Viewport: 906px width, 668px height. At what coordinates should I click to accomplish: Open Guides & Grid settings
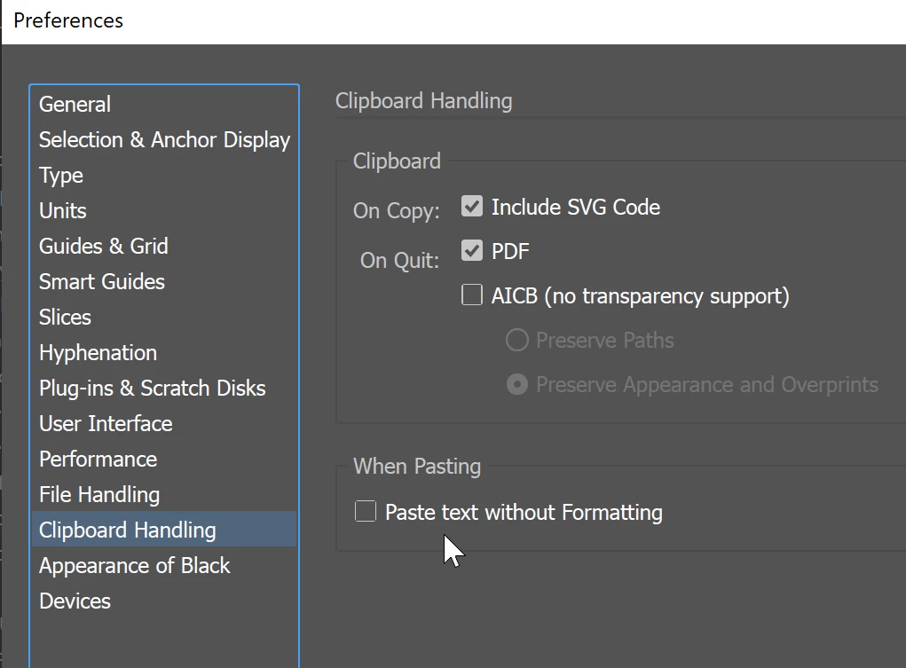pyautogui.click(x=104, y=247)
